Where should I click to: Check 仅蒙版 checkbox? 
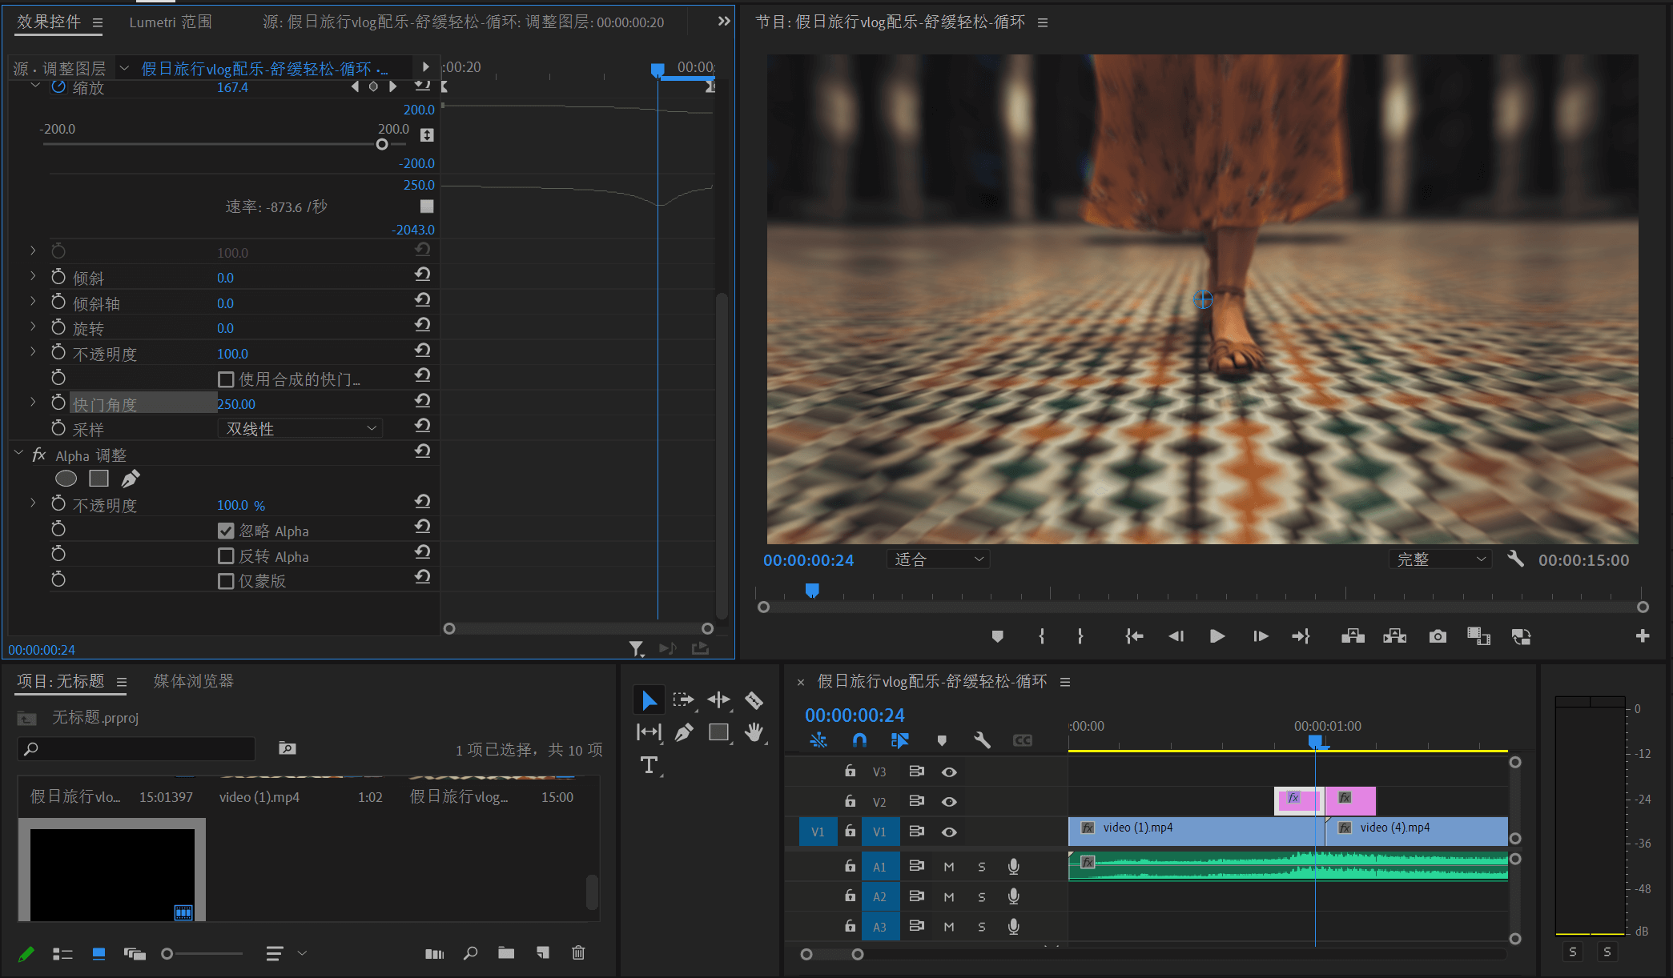pyautogui.click(x=226, y=581)
